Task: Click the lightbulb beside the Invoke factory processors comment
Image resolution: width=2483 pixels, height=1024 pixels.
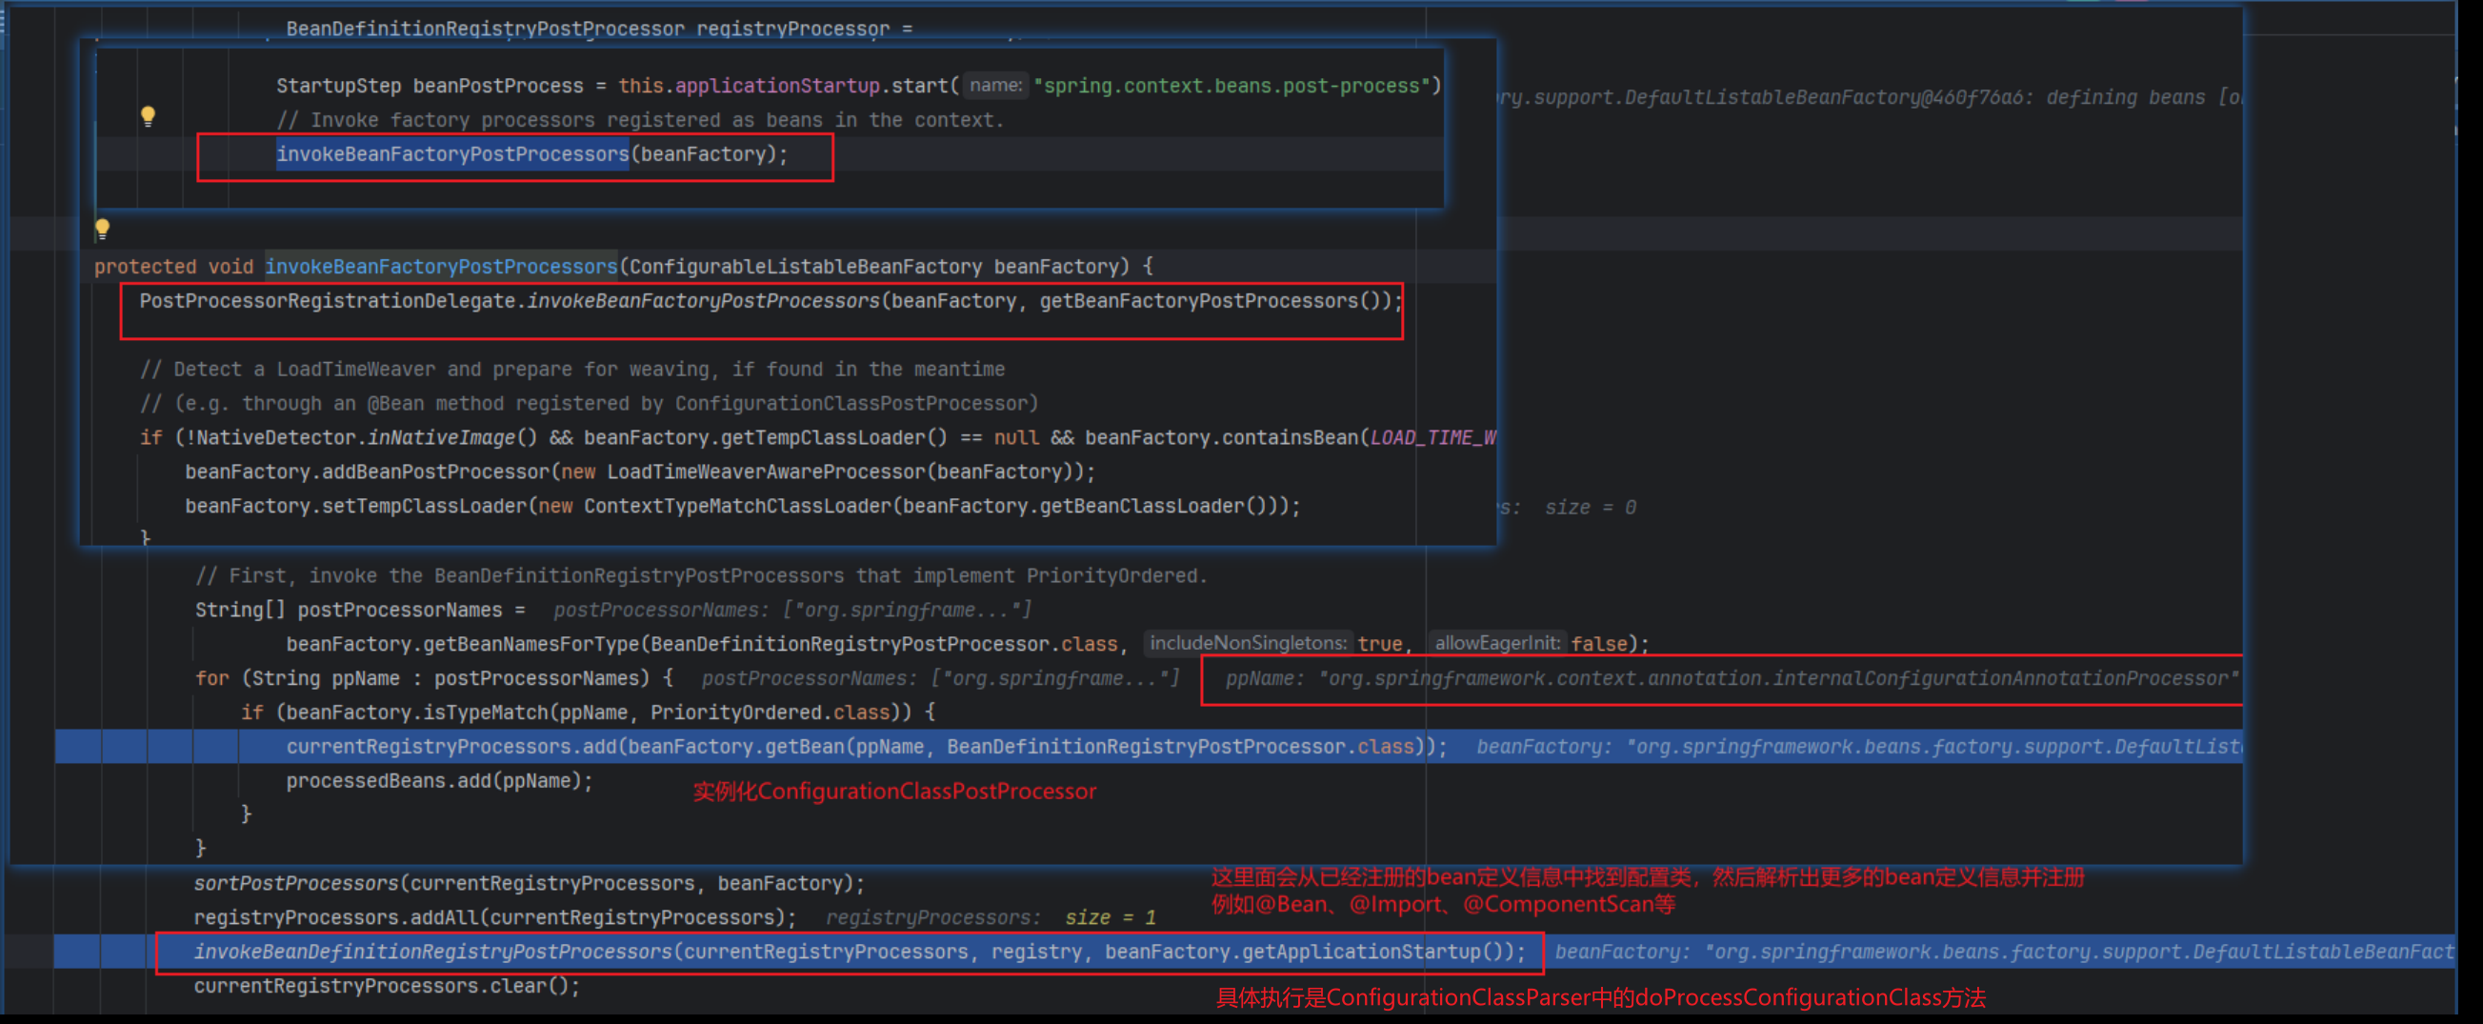Action: click(148, 116)
